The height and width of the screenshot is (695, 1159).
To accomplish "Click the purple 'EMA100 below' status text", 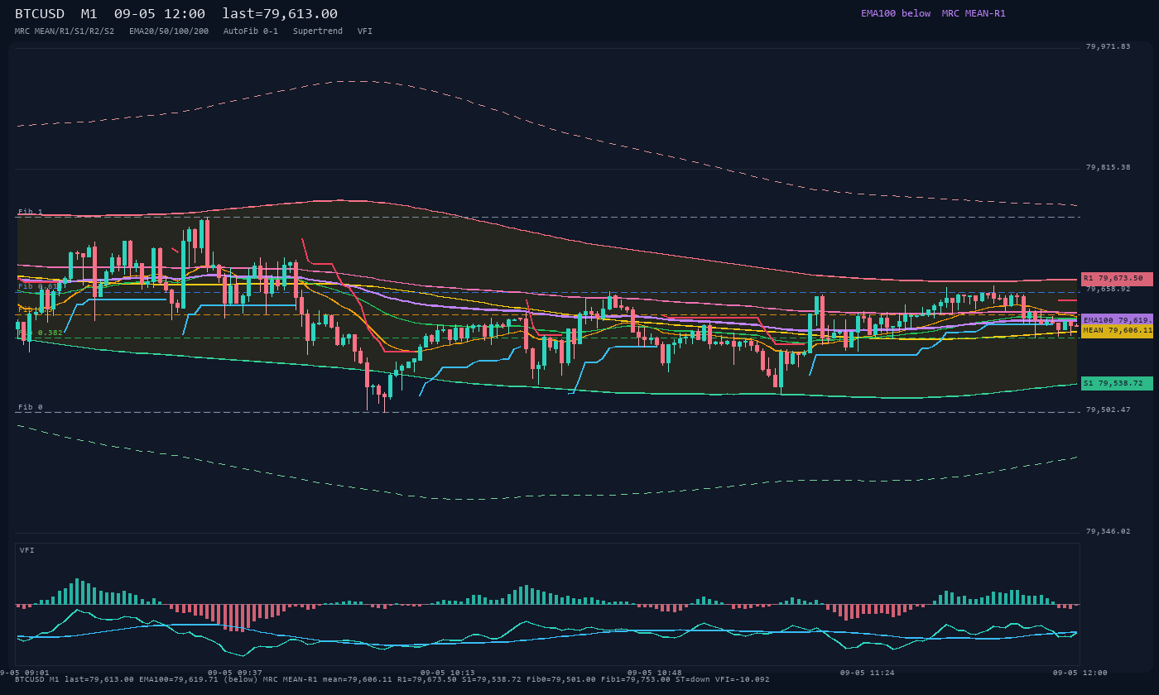I will click(x=896, y=13).
